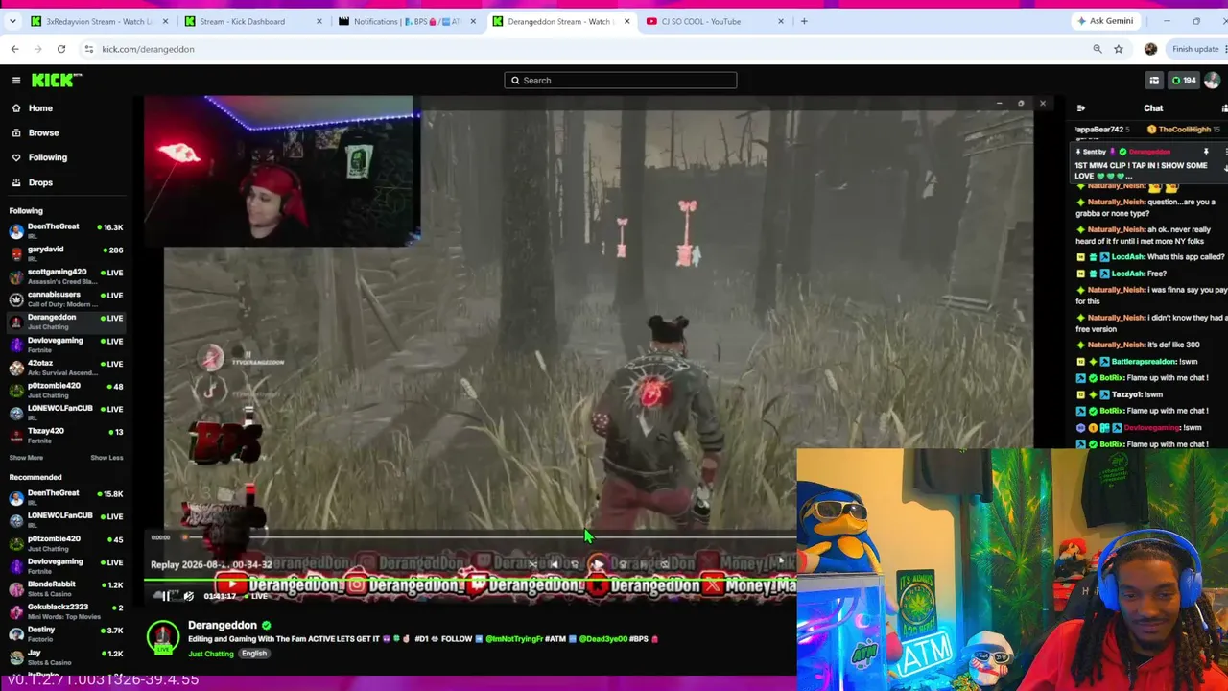
Task: Open the browser zoom magnifier icon
Action: [x=1098, y=49]
